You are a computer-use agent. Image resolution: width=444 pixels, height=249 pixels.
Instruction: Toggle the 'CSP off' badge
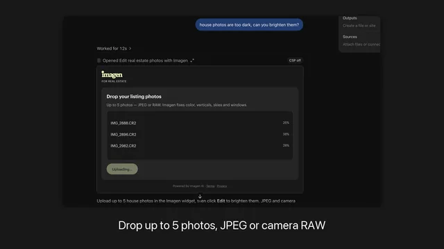pyautogui.click(x=295, y=60)
